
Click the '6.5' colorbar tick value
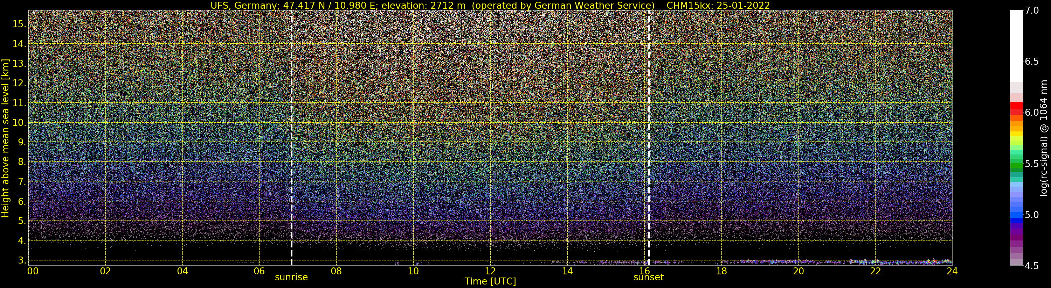[x=1031, y=62]
